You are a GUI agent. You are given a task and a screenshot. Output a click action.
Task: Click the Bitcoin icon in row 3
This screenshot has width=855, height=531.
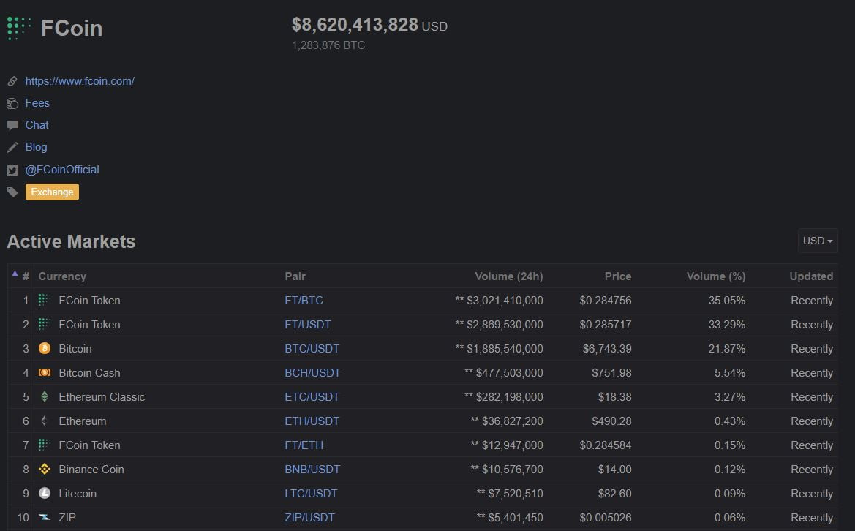tap(45, 348)
